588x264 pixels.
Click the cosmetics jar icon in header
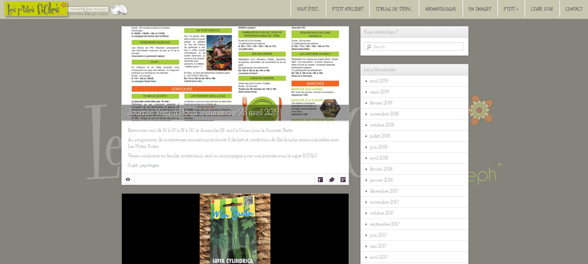click(x=119, y=10)
